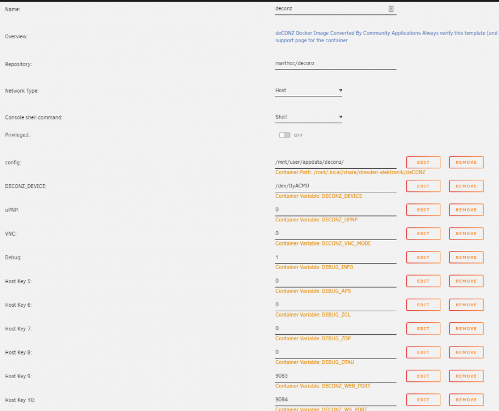The height and width of the screenshot is (411, 499).
Task: Click the Host Key 7 value field
Action: (336, 329)
